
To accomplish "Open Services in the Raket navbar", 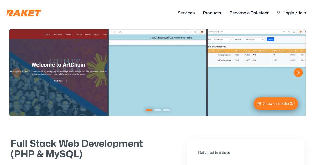I will (x=186, y=13).
